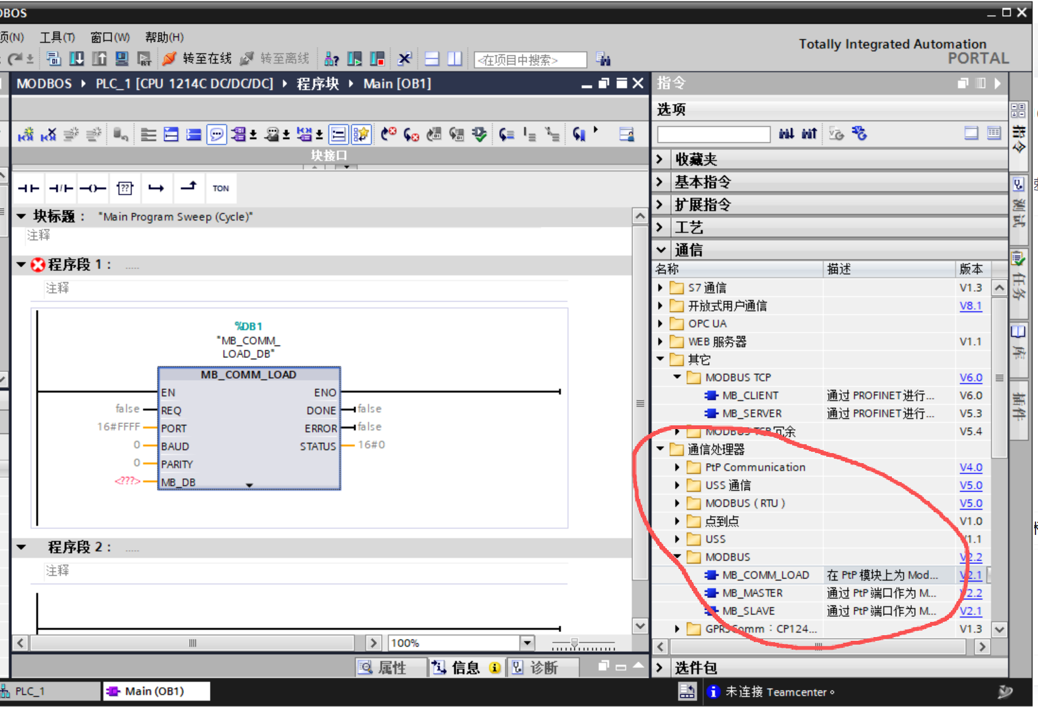This screenshot has width=1038, height=707.
Task: Select the MB_SERVER instruction
Action: tap(752, 413)
